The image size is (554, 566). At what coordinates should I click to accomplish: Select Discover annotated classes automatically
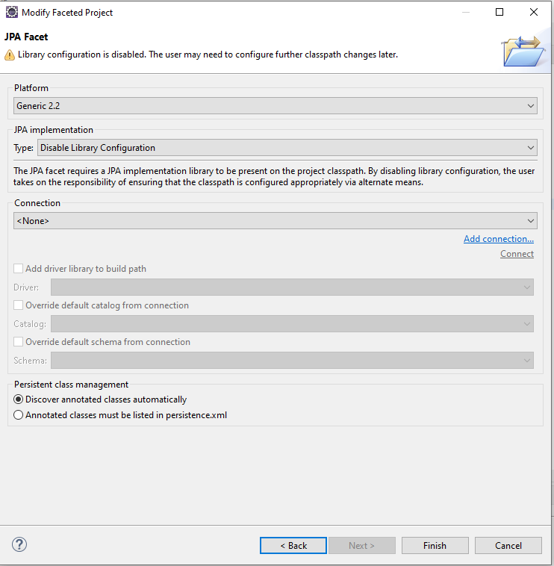point(19,399)
